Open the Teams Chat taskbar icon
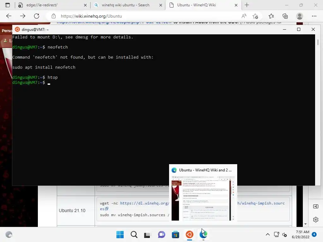This screenshot has width=323, height=242. [161, 234]
